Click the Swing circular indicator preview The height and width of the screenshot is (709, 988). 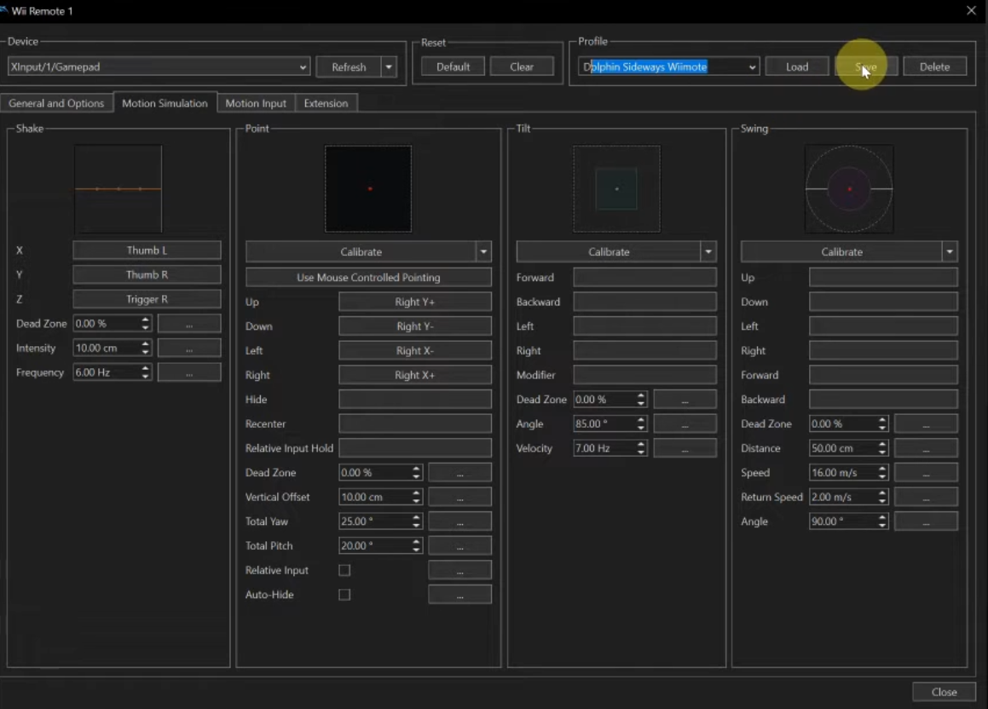click(849, 188)
